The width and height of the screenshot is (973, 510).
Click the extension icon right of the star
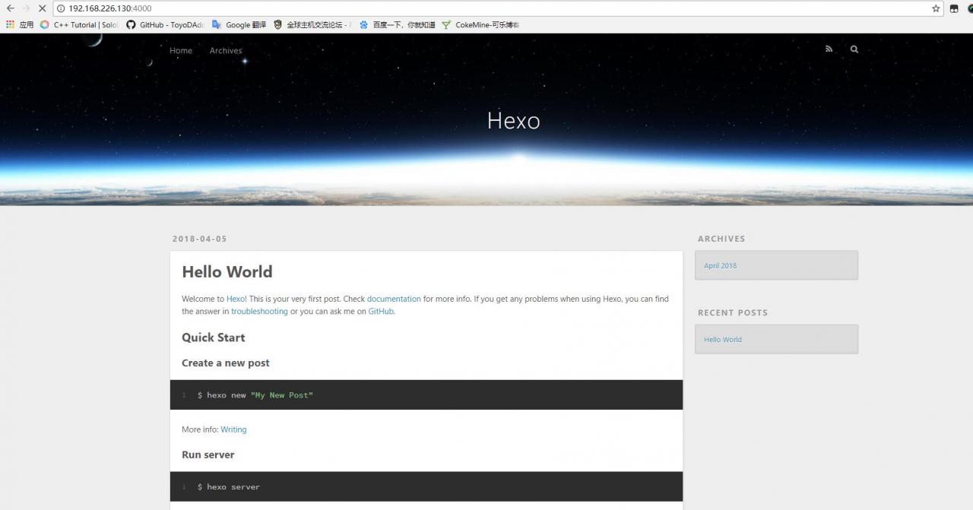954,8
